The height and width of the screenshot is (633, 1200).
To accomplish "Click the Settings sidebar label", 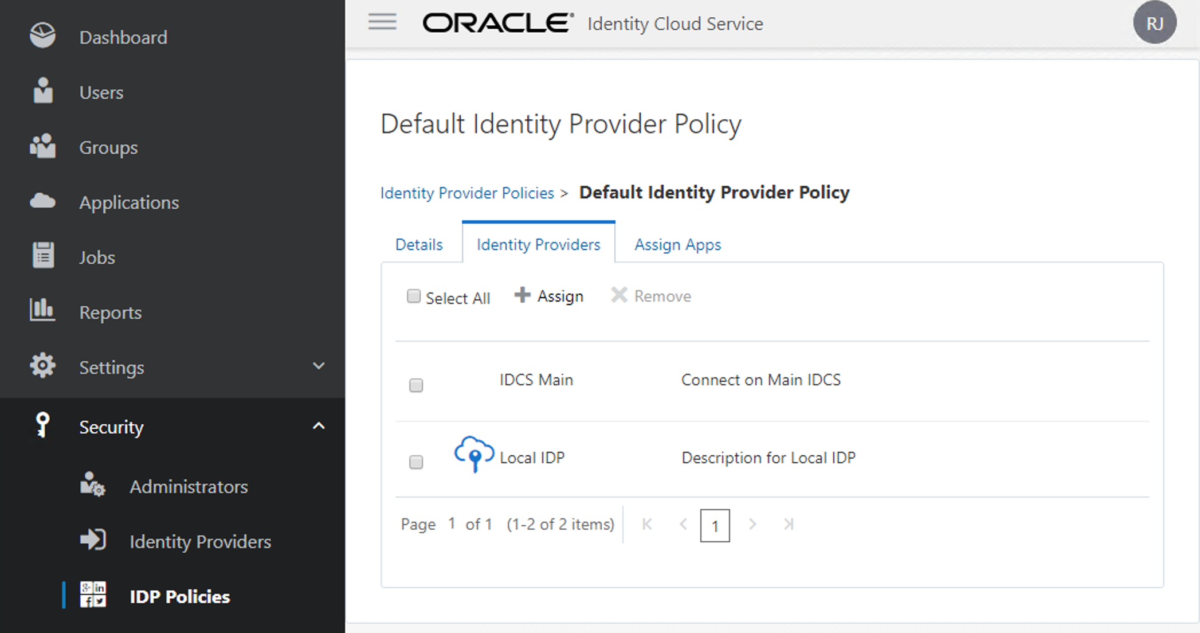I will [111, 368].
